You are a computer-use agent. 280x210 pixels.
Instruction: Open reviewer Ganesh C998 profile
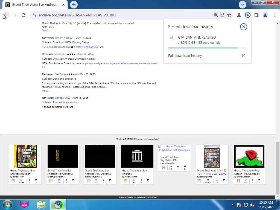point(63,98)
